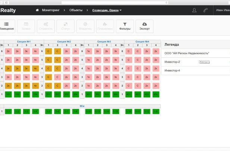
Task: Click the Экспорт cloud download button
Action: 144,26
